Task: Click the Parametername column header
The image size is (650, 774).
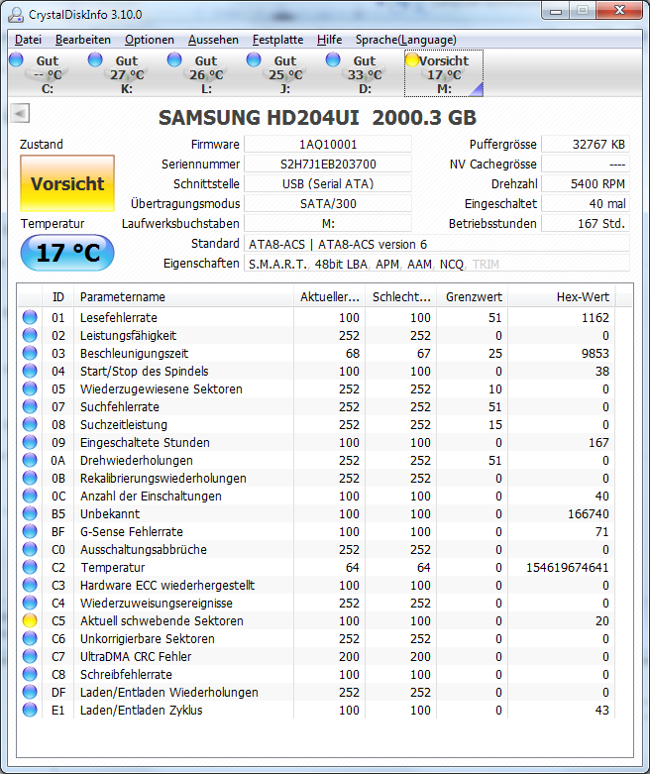Action: point(183,296)
